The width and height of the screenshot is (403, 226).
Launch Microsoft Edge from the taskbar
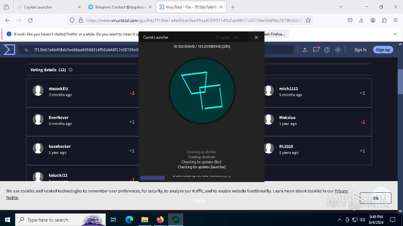(129, 220)
